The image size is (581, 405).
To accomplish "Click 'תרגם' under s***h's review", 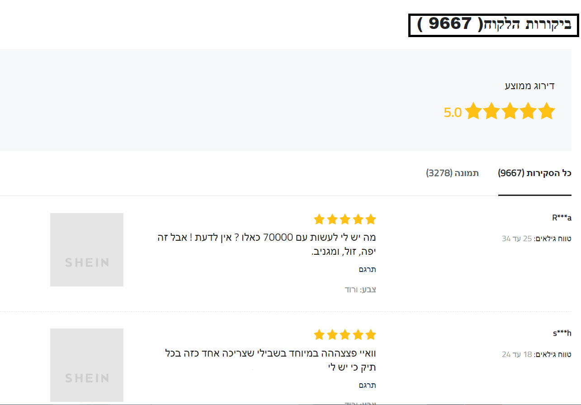I will point(367,385).
